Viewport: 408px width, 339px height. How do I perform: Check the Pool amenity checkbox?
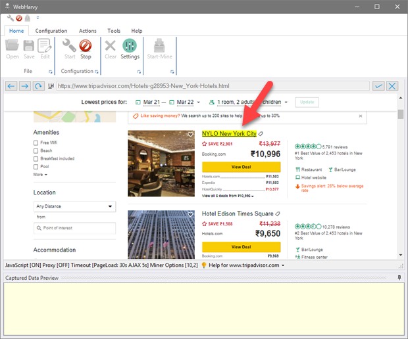click(36, 166)
